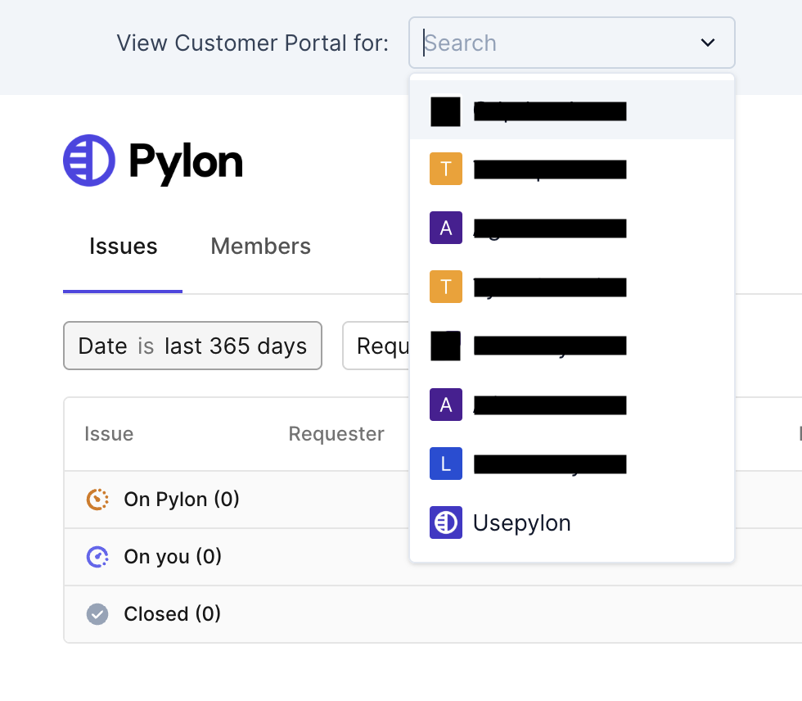Open the Members tab
802x701 pixels.
pos(260,246)
